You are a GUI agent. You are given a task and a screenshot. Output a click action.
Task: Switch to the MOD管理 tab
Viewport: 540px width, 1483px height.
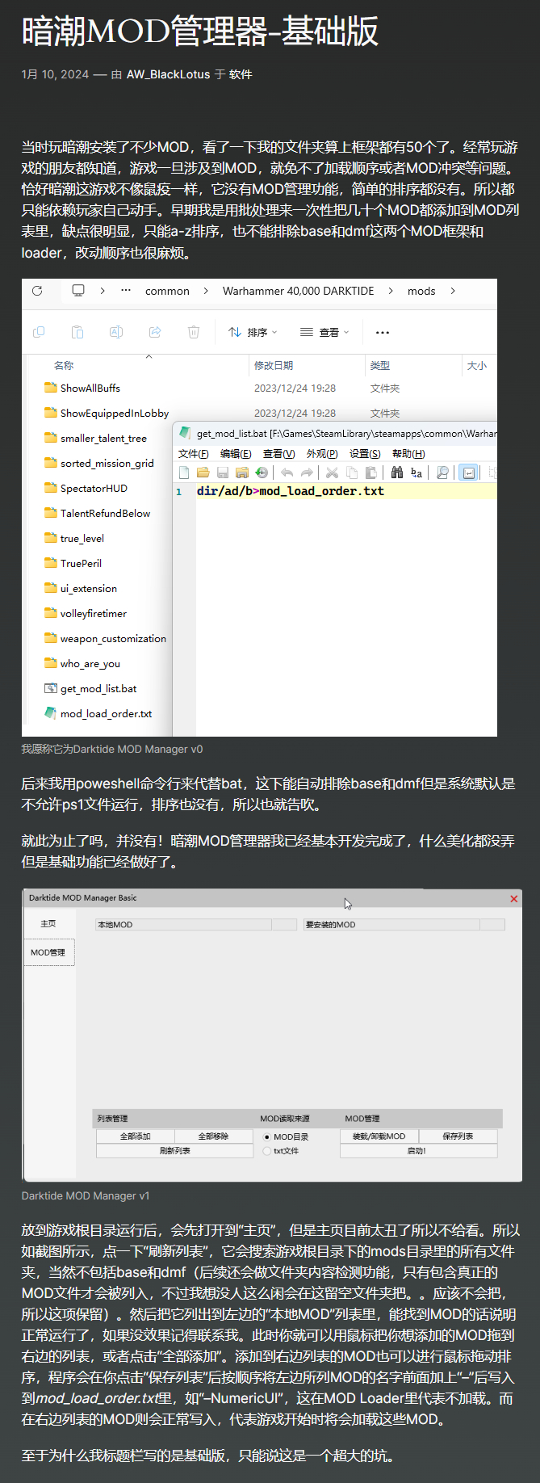pos(48,952)
